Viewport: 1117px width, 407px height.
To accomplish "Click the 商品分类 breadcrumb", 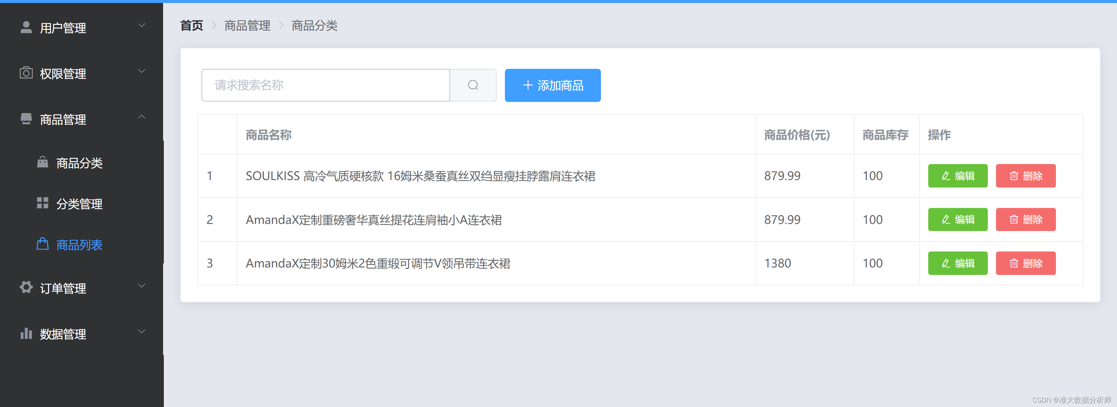I will click(x=314, y=26).
